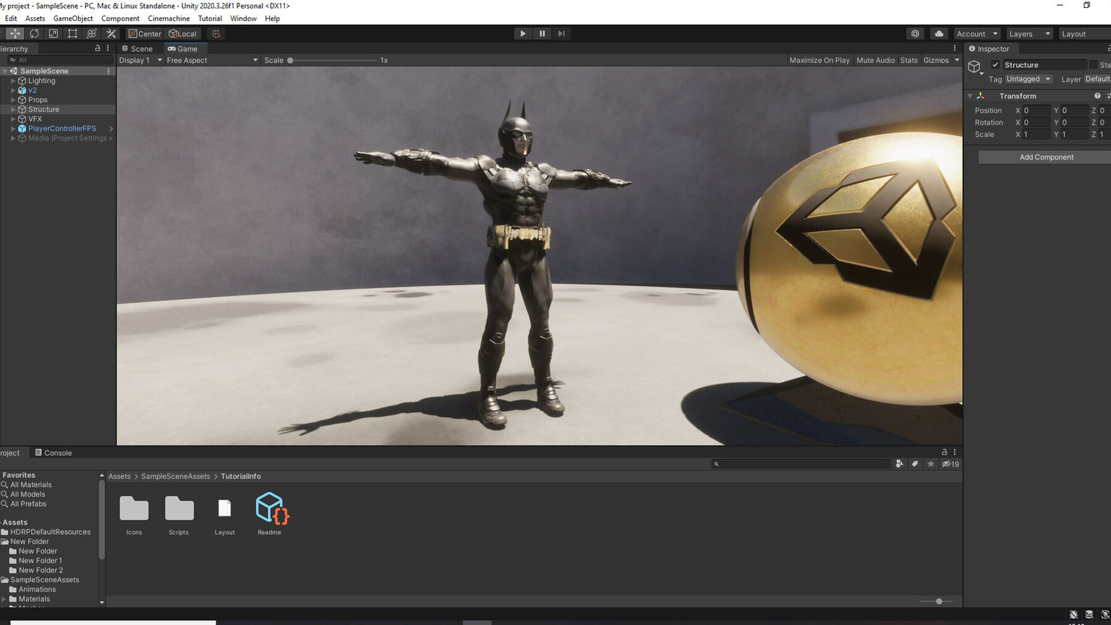Toggle grid snapping icon
The height and width of the screenshot is (625, 1111).
[216, 33]
